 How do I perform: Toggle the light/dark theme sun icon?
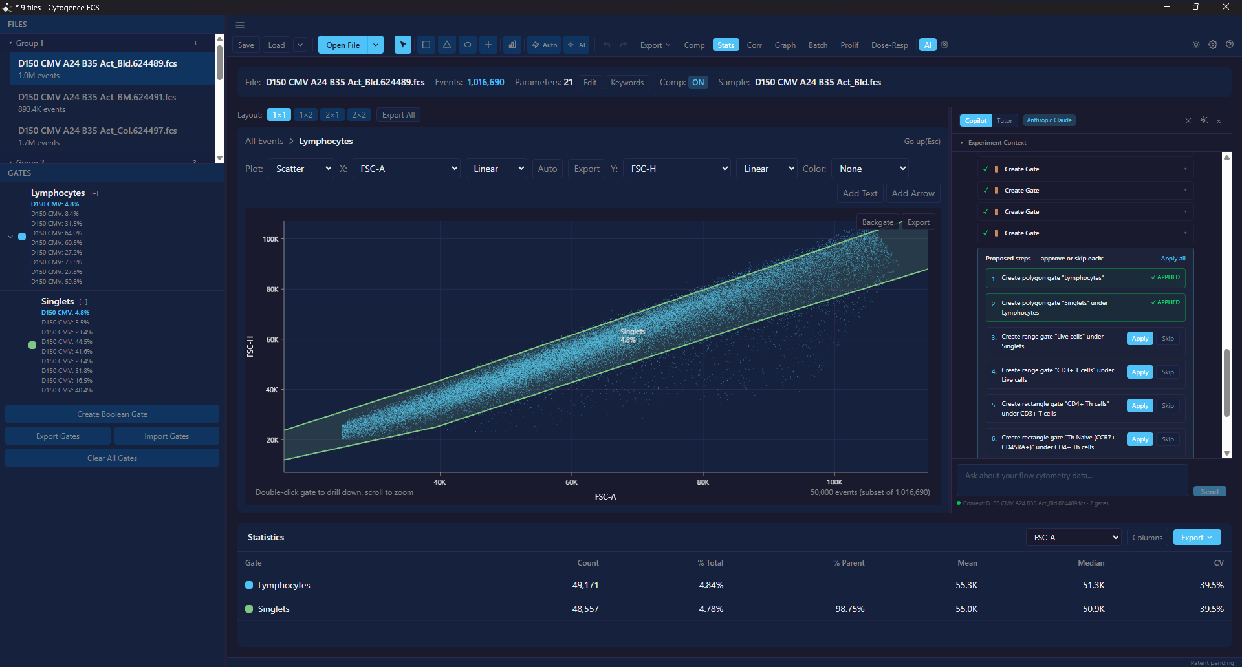(x=1196, y=45)
